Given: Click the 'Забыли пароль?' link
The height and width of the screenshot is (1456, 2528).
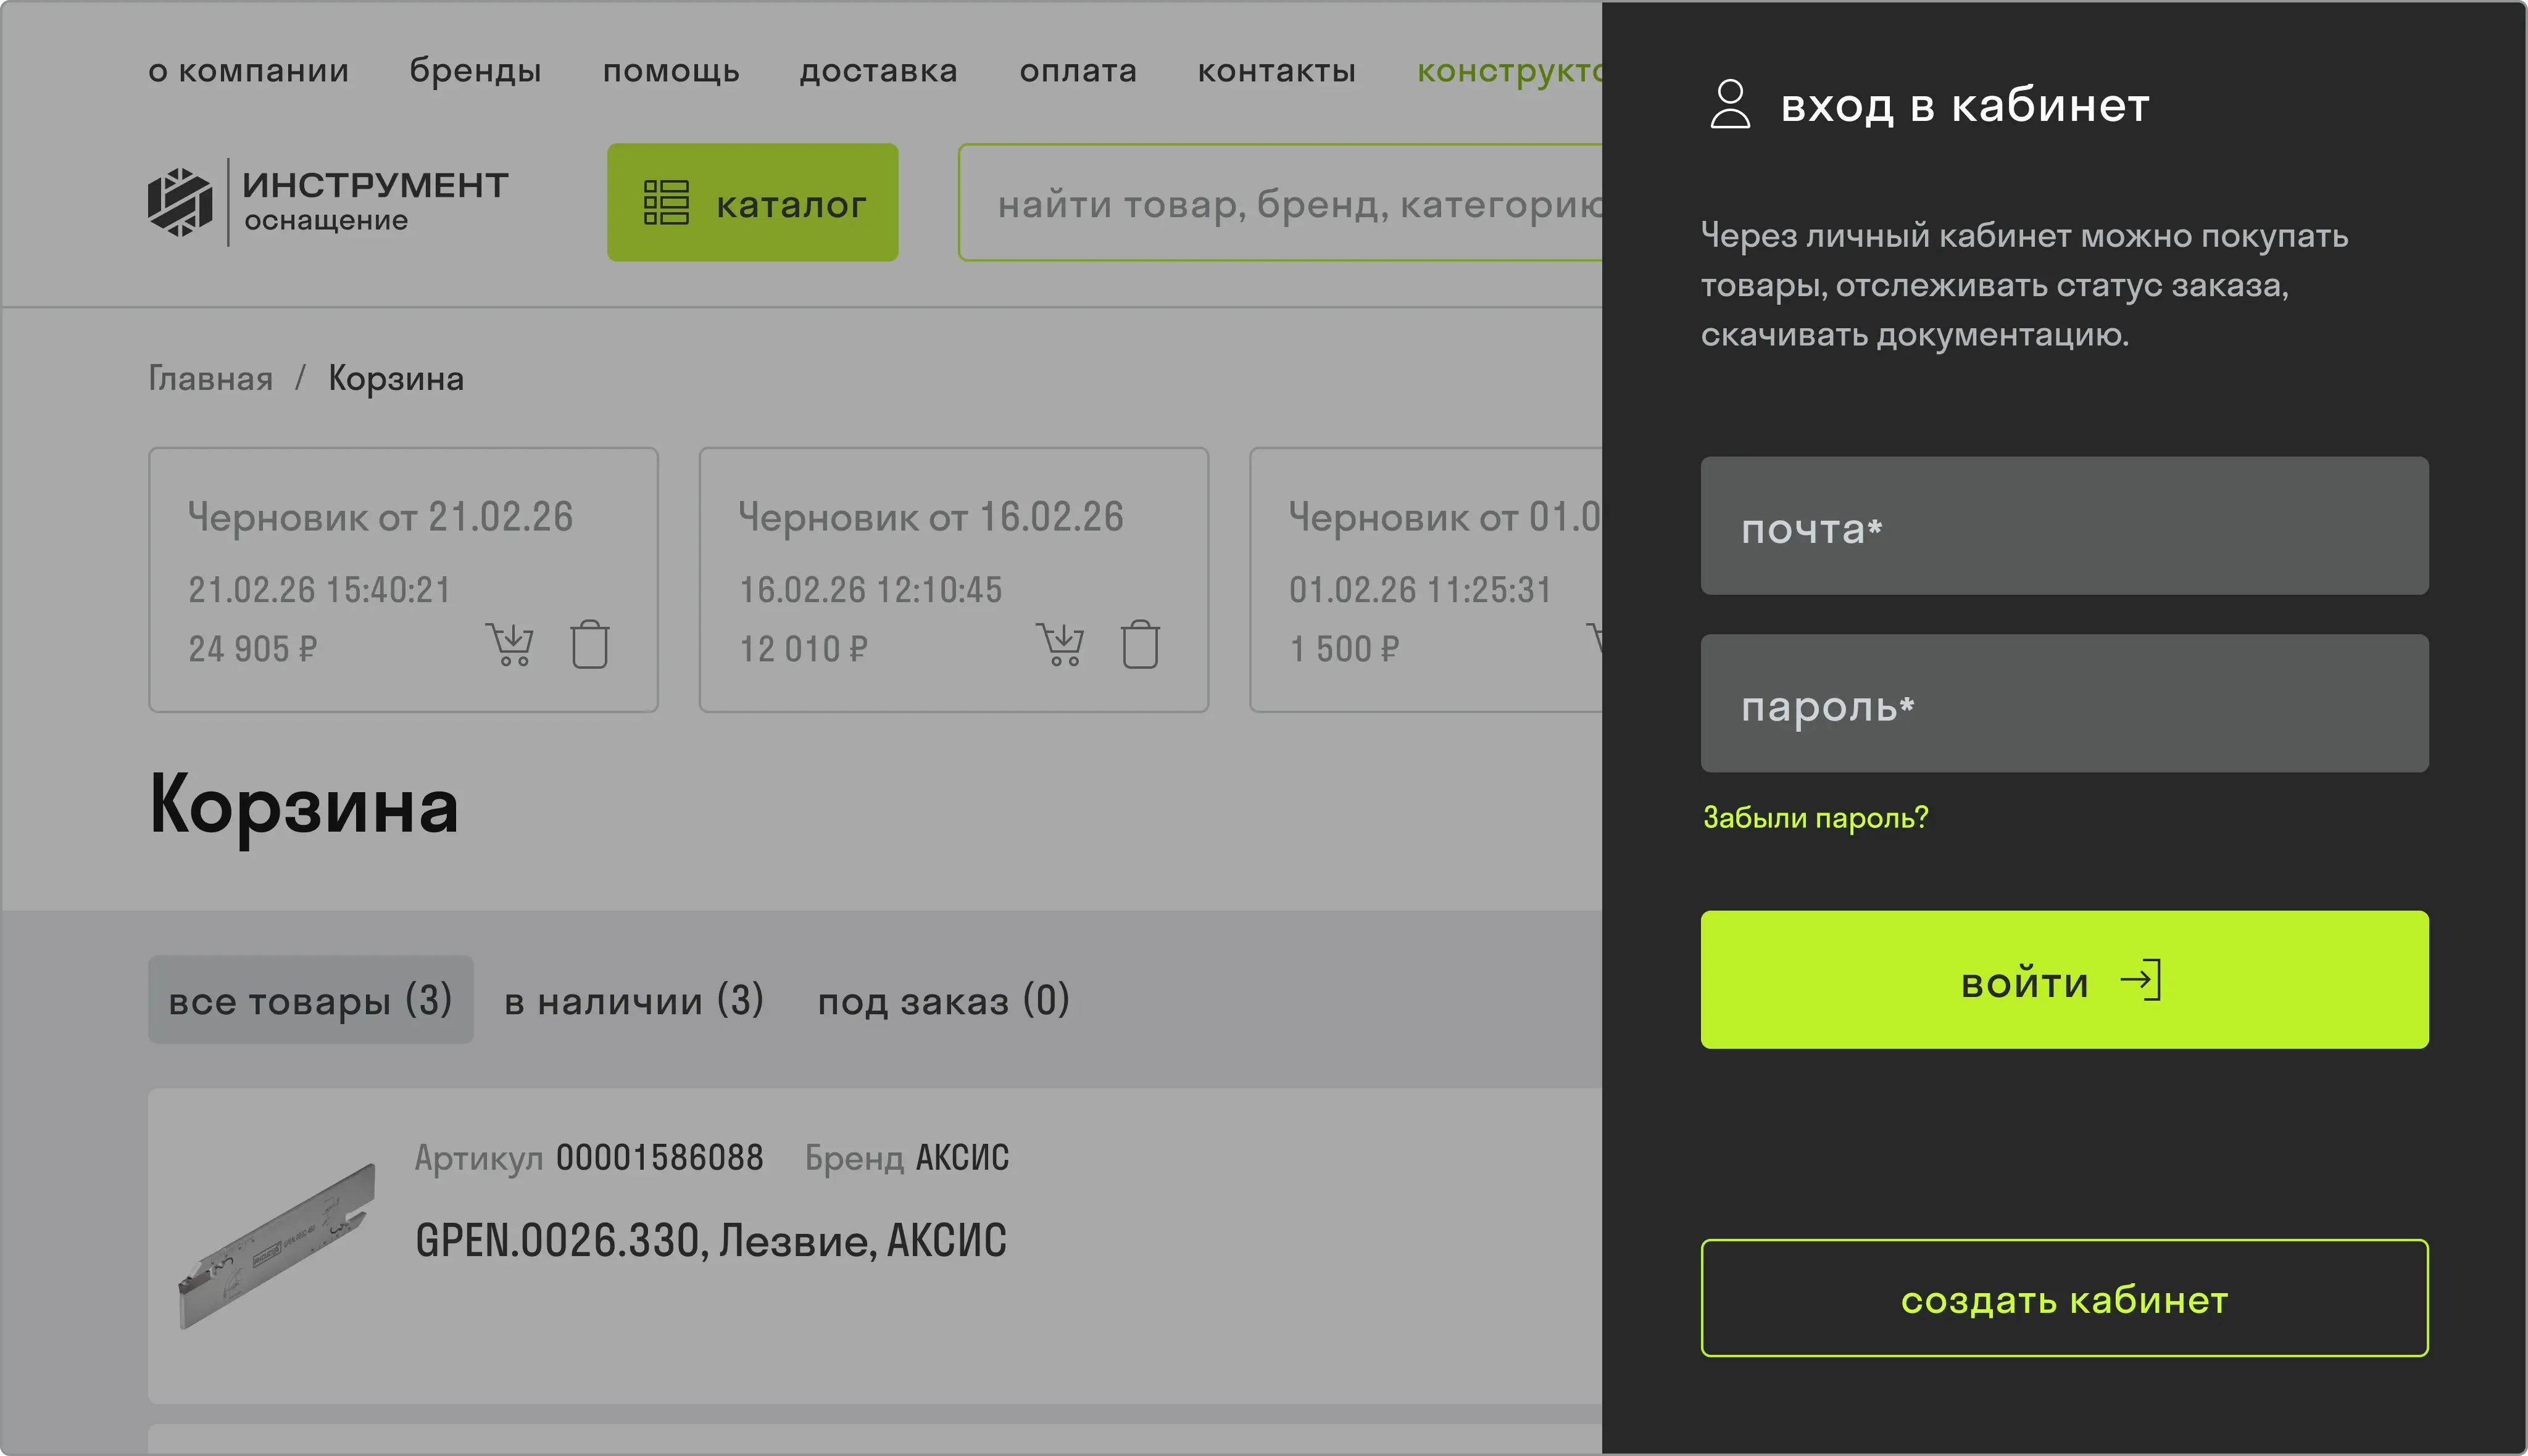Looking at the screenshot, I should click(1816, 818).
